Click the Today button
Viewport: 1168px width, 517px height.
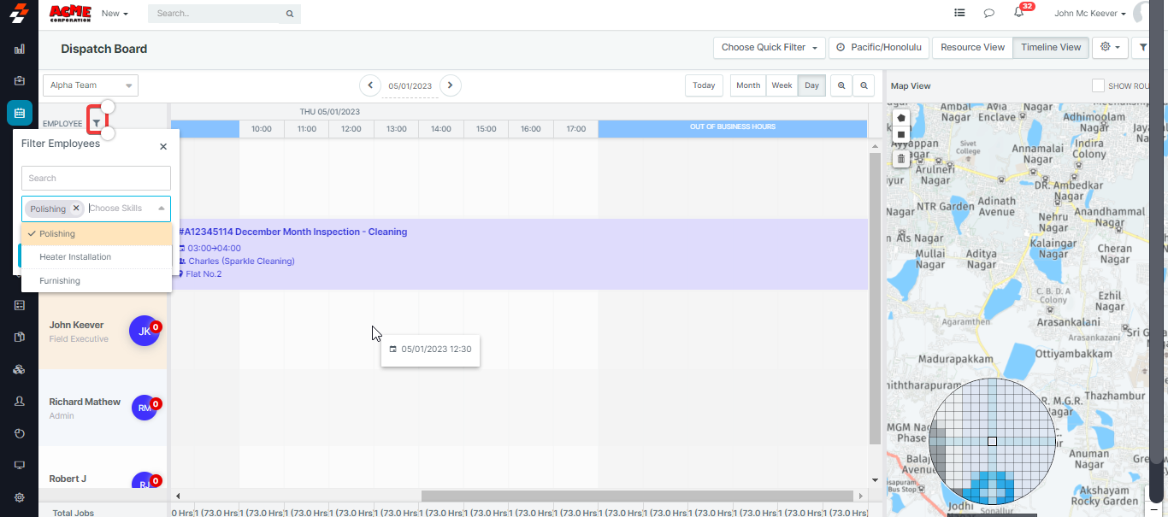point(704,85)
